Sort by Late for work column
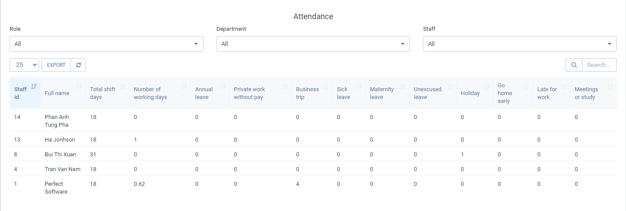The width and height of the screenshot is (626, 211). click(x=564, y=86)
